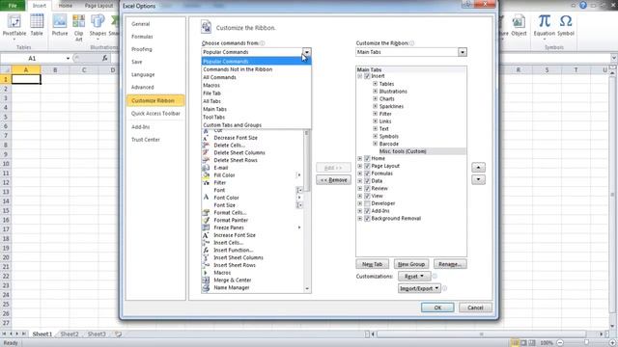
Task: Enable the Developer tab checkbox
Action: [367, 203]
